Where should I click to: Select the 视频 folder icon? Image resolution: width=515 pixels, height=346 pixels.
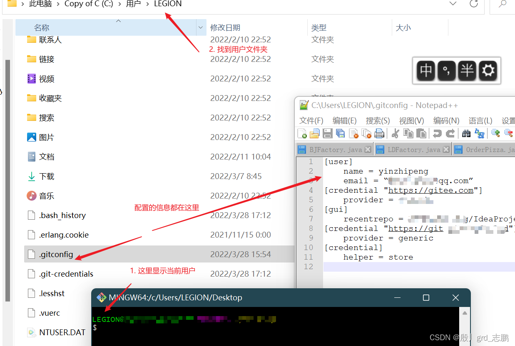click(32, 79)
